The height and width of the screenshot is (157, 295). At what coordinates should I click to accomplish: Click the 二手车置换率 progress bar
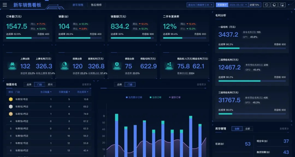click(185, 38)
